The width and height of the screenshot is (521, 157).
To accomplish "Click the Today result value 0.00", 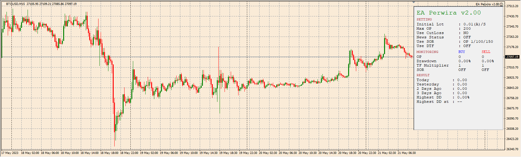I will pos(462,80).
